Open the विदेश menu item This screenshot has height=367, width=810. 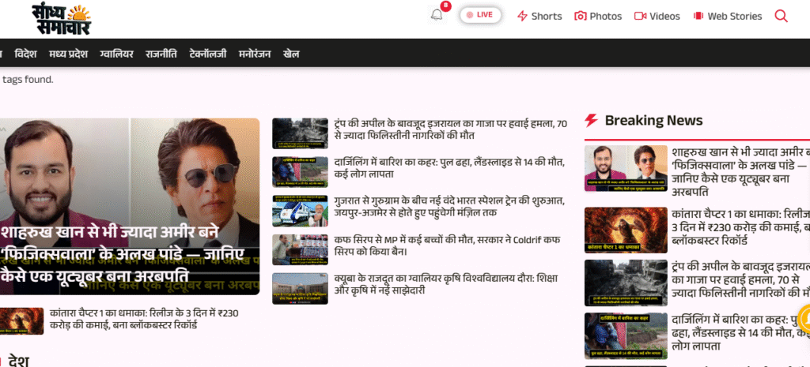25,54
